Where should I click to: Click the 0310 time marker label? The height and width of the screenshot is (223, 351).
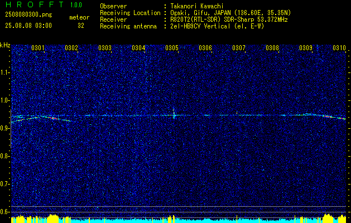(x=339, y=47)
